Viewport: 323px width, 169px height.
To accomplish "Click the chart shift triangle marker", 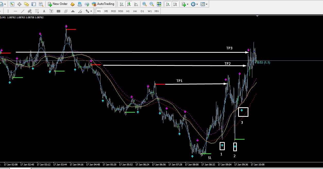I will click(257, 16).
